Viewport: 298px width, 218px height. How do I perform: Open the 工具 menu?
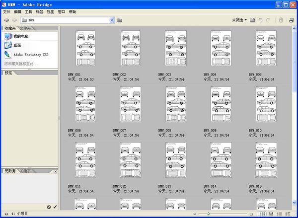tap(29, 11)
